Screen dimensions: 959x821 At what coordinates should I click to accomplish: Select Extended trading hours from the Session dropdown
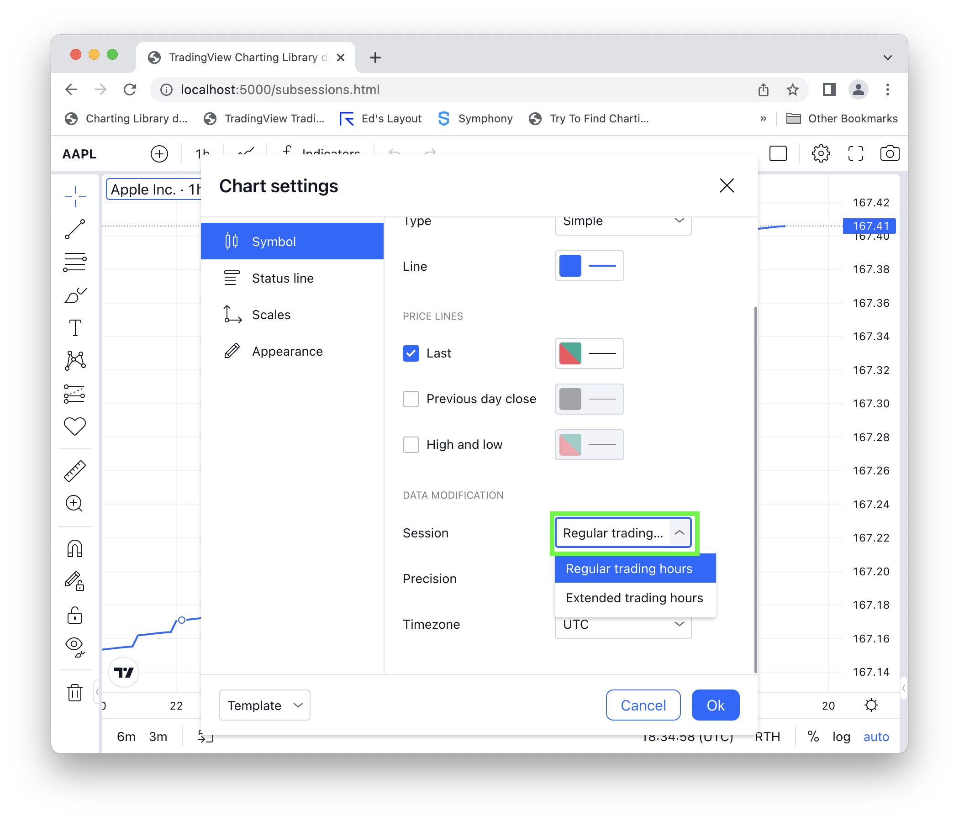click(634, 597)
